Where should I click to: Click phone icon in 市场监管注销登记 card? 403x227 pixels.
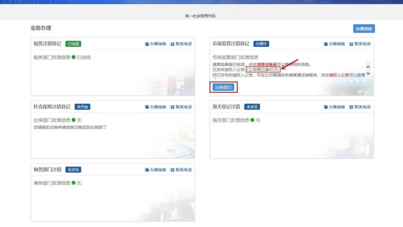tap(351, 44)
